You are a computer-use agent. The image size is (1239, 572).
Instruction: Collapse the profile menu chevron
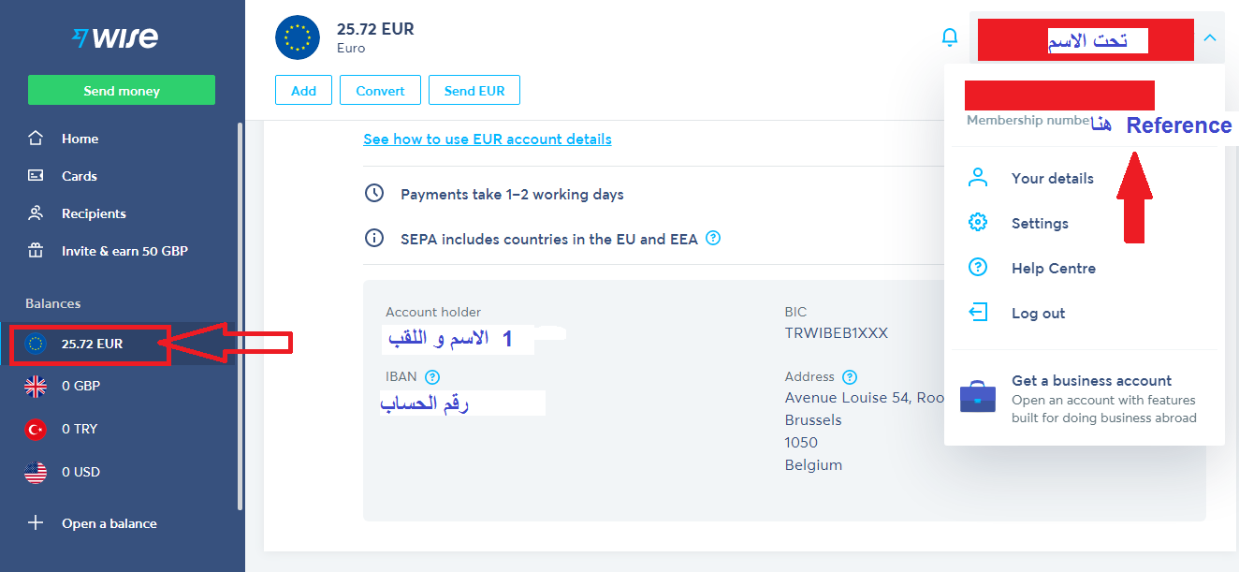[x=1209, y=38]
